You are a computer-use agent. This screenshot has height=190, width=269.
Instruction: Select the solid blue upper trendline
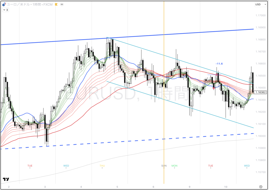click(x=53, y=42)
